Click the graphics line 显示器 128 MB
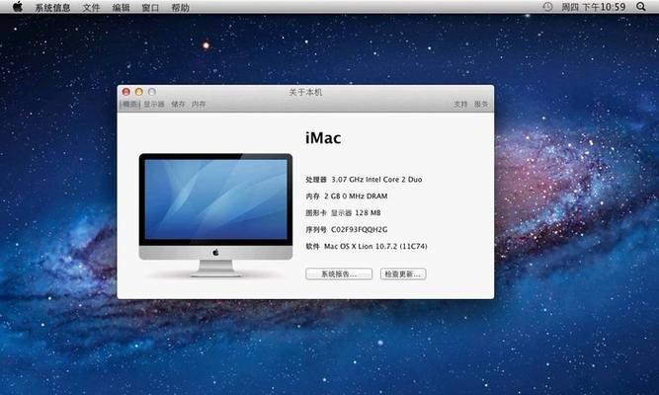The image size is (659, 395). 343,213
